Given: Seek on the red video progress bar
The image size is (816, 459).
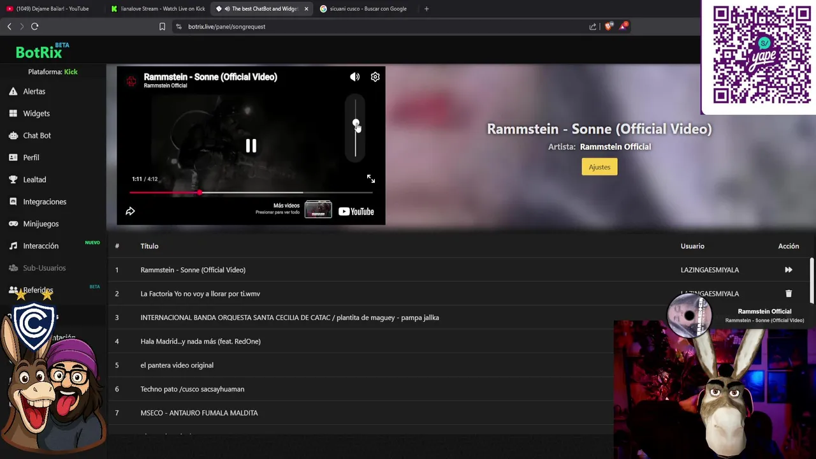Looking at the screenshot, I should coord(251,193).
